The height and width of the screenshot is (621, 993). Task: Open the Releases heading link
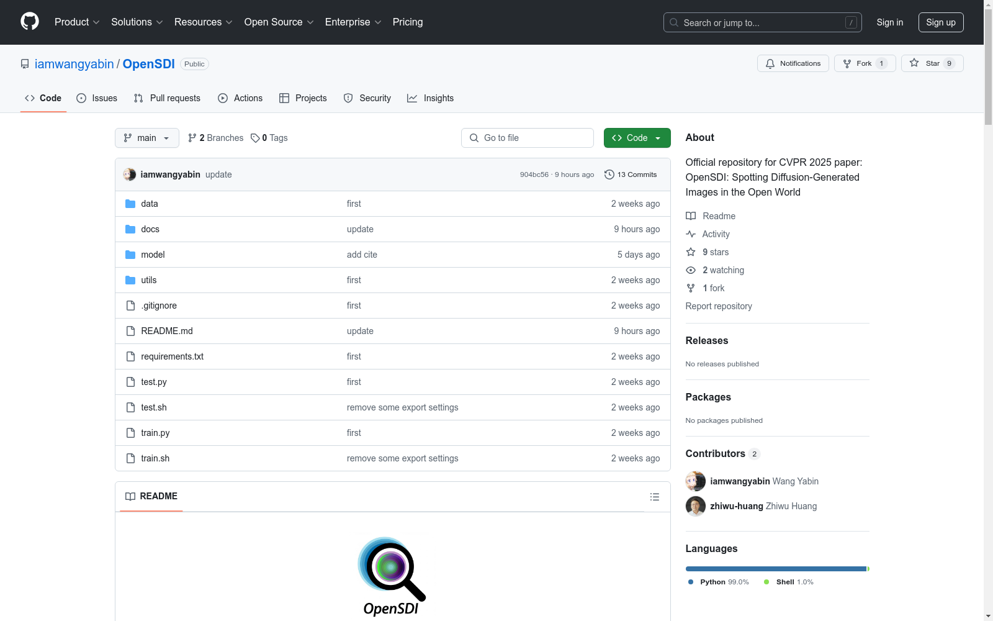[707, 340]
